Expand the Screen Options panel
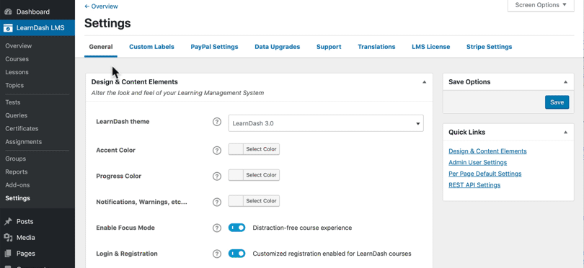Image resolution: width=584 pixels, height=268 pixels. [x=541, y=5]
